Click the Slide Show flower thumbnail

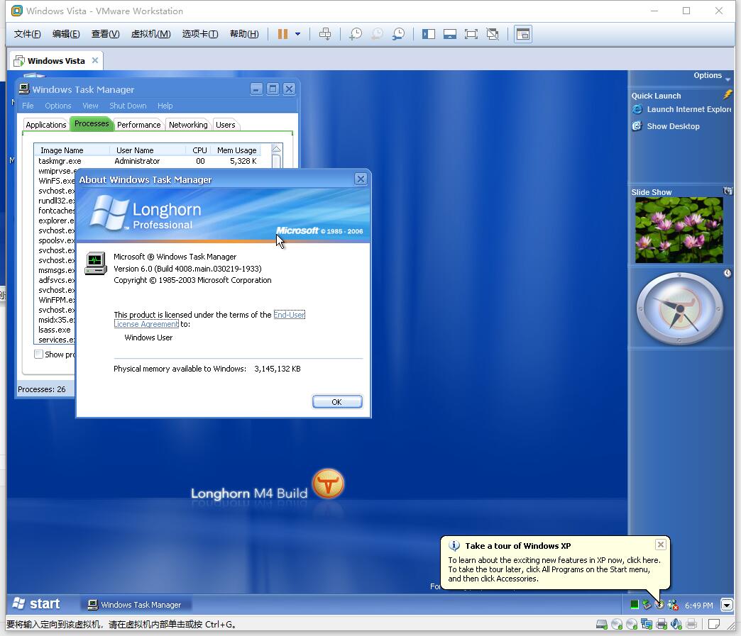point(679,230)
